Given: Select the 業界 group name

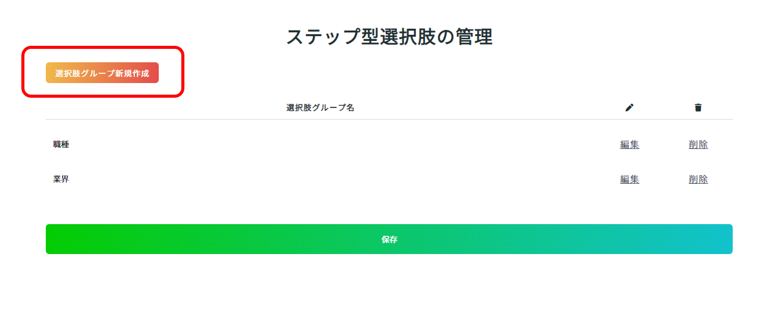Looking at the screenshot, I should pos(61,180).
